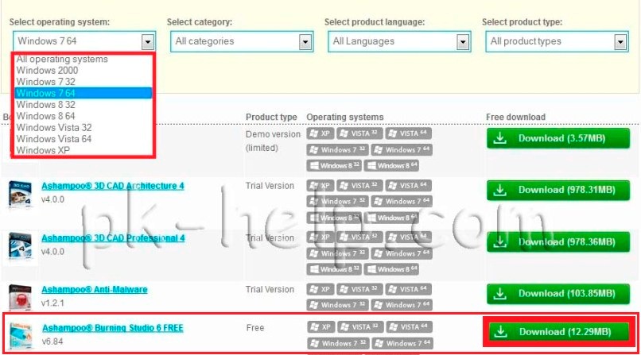641x355 pixels.
Task: Open Ashampoo Anti-Malware link
Action: (95, 290)
